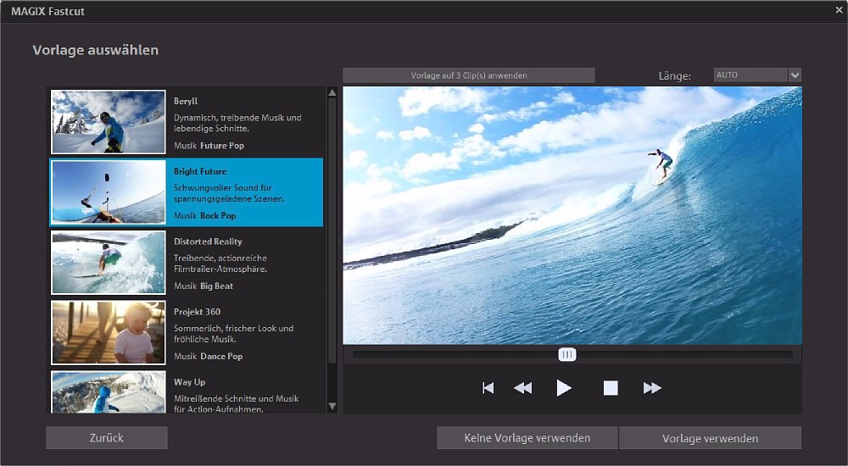Choose the Distorted Reality template
848x466 pixels.
click(187, 263)
